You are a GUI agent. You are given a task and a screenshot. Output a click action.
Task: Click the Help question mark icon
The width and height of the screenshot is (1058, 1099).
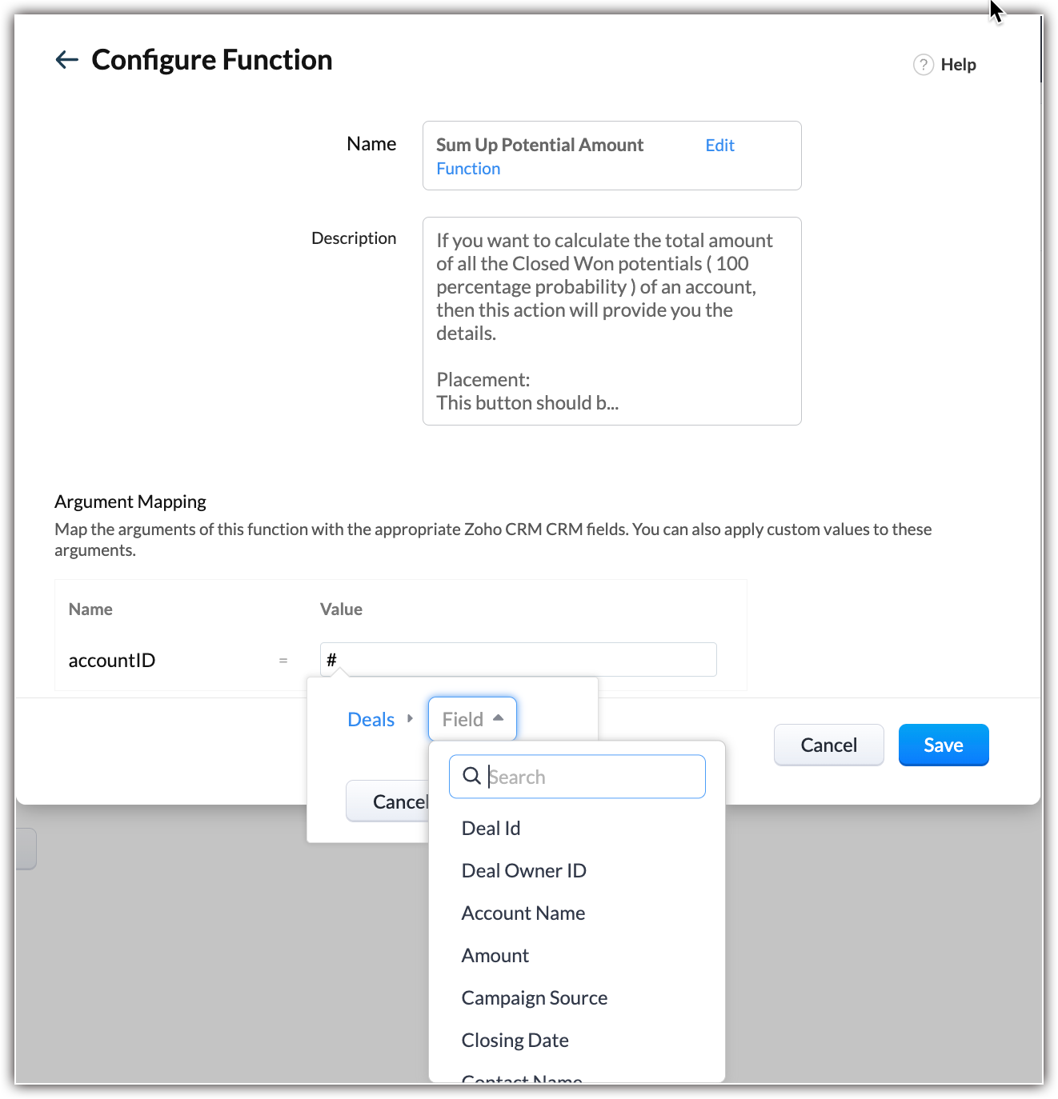coord(924,65)
